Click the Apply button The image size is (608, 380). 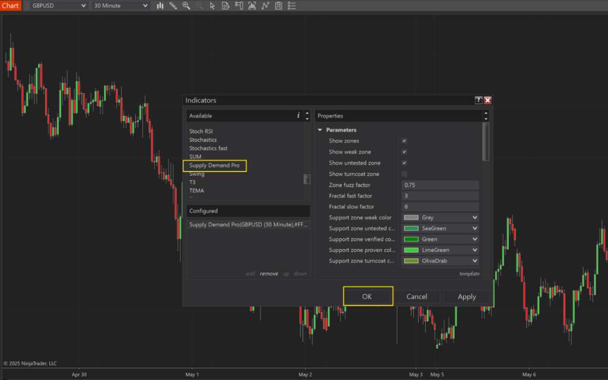click(x=467, y=297)
